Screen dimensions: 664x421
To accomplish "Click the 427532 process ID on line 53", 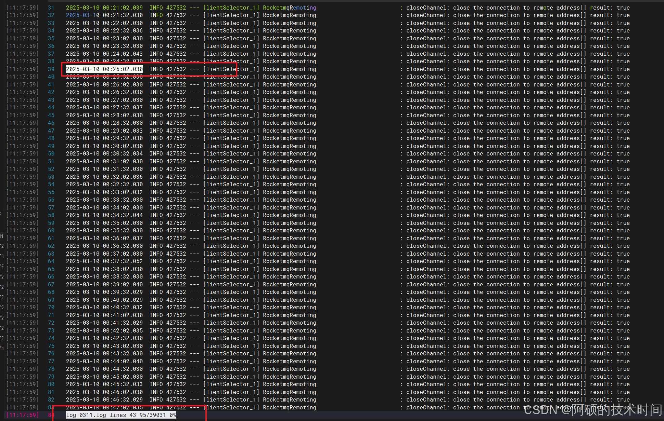I will point(176,177).
